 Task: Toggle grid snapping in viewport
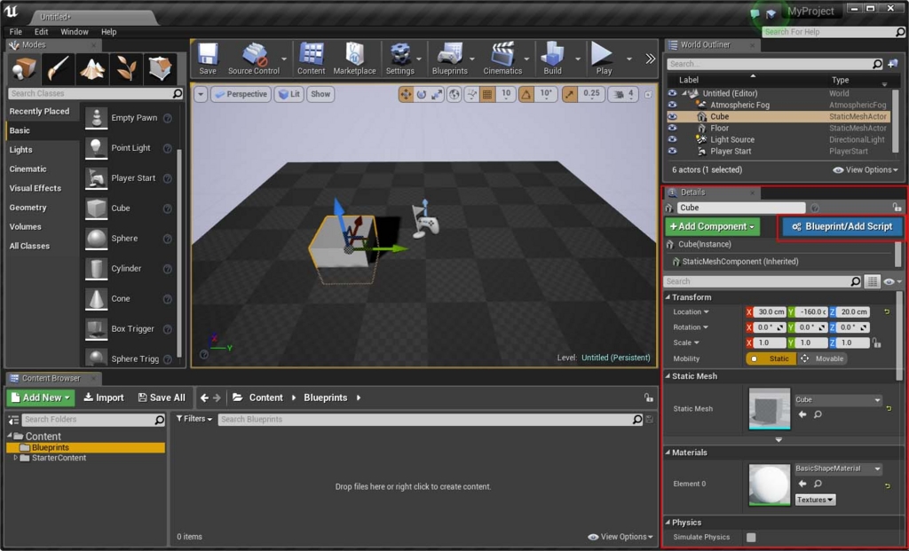[487, 94]
